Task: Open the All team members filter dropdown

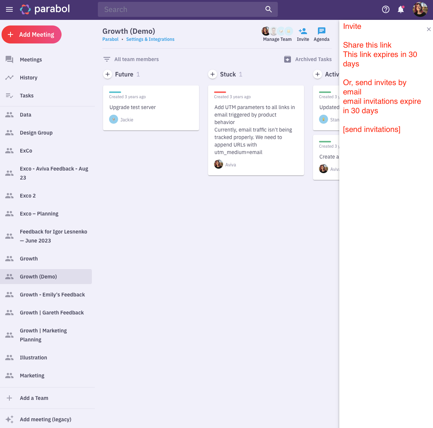Action: coord(130,59)
